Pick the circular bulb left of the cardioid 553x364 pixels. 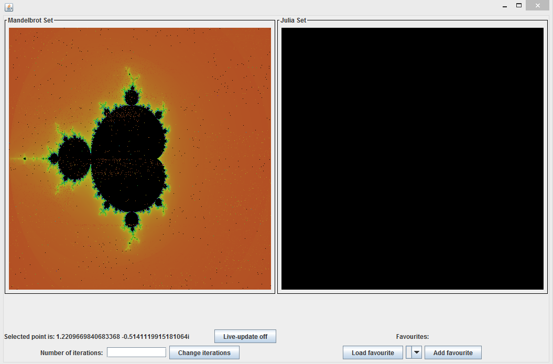click(74, 158)
